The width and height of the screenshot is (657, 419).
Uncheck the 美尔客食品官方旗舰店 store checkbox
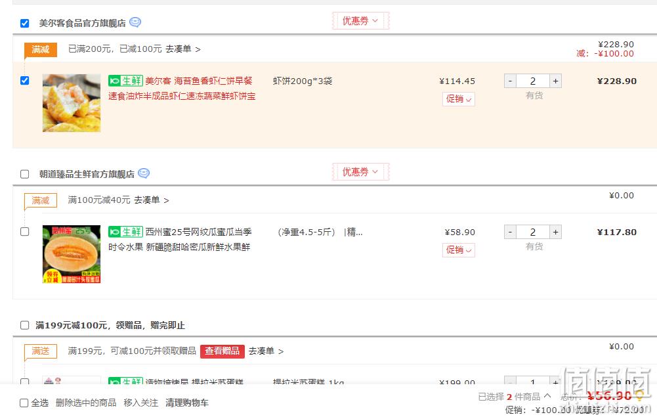tap(25, 23)
